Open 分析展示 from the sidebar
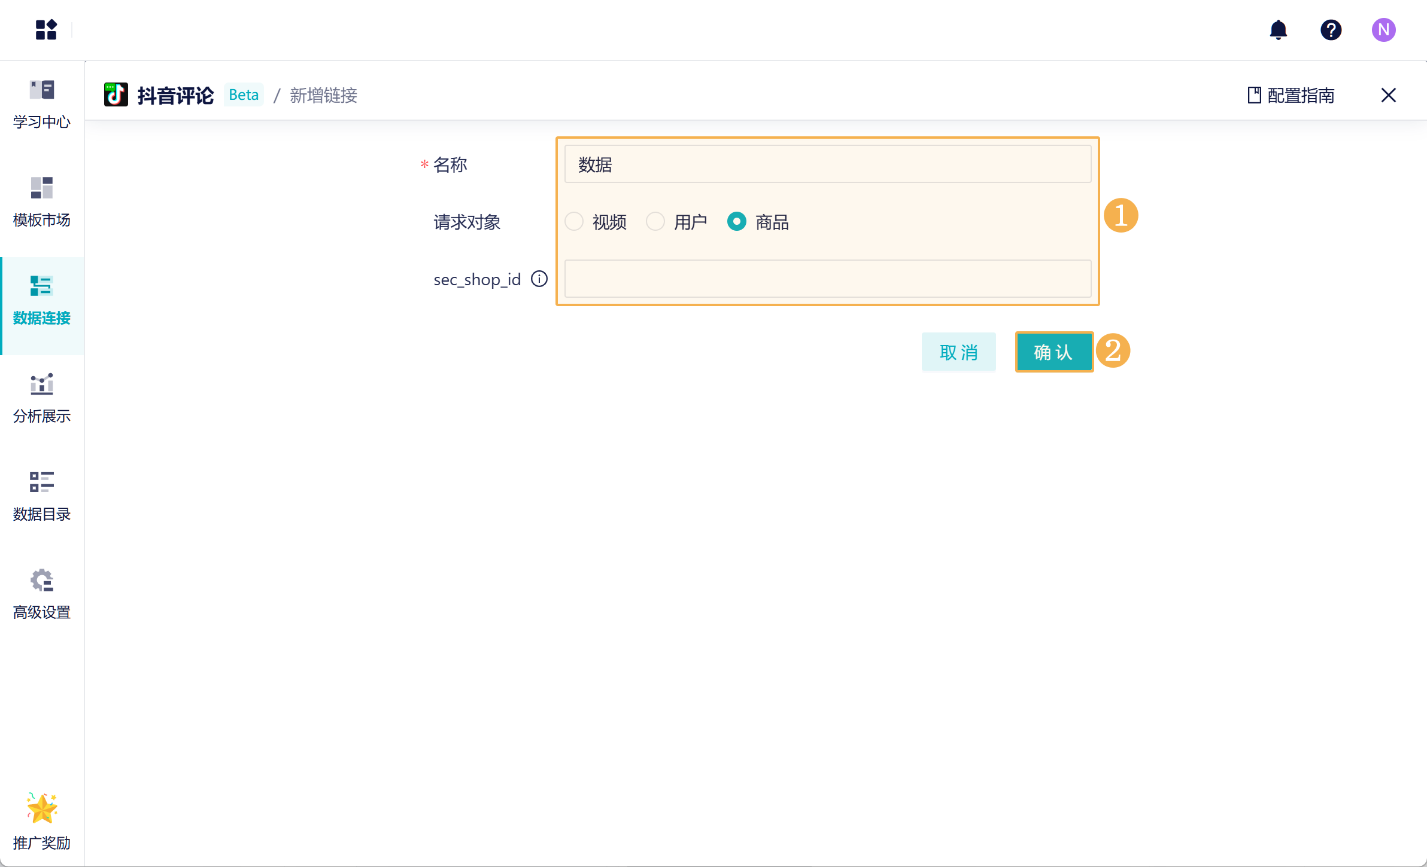 [42, 398]
